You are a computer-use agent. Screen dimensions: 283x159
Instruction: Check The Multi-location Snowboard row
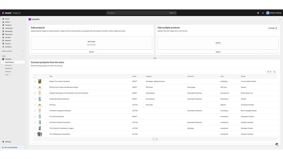tap(35, 122)
